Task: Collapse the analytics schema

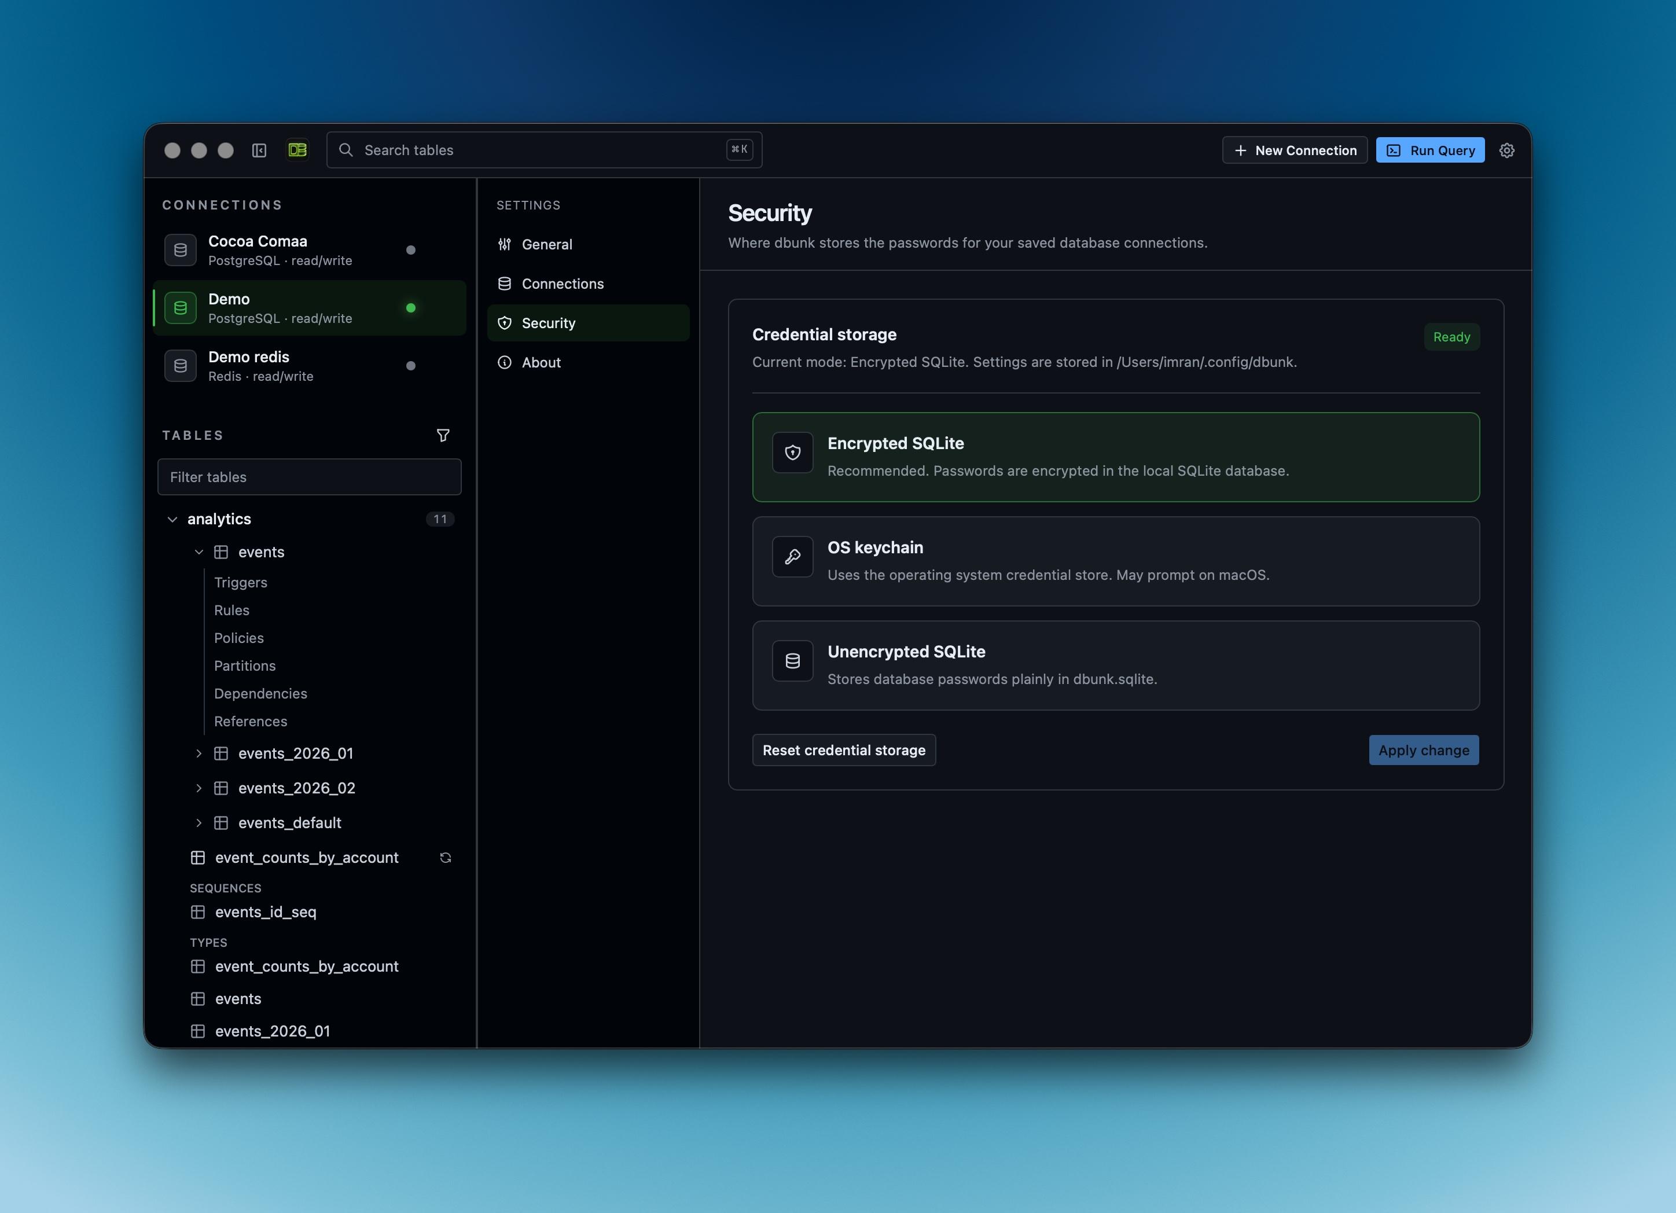Action: tap(172, 519)
